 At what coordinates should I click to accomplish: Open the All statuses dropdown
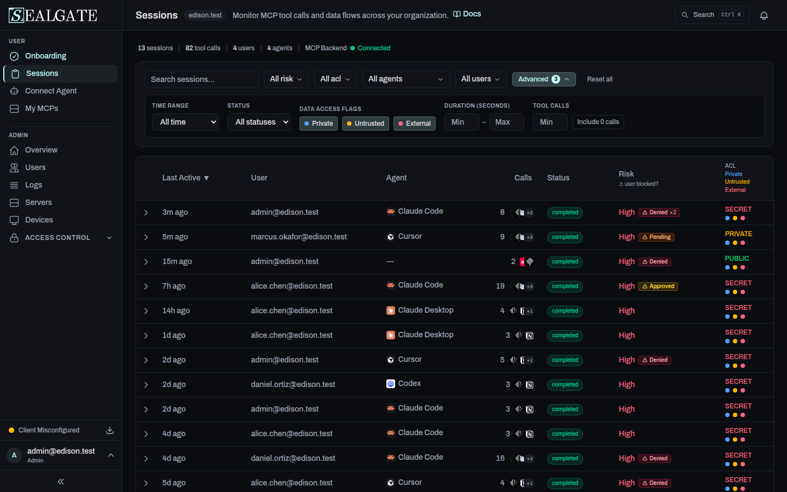point(262,122)
